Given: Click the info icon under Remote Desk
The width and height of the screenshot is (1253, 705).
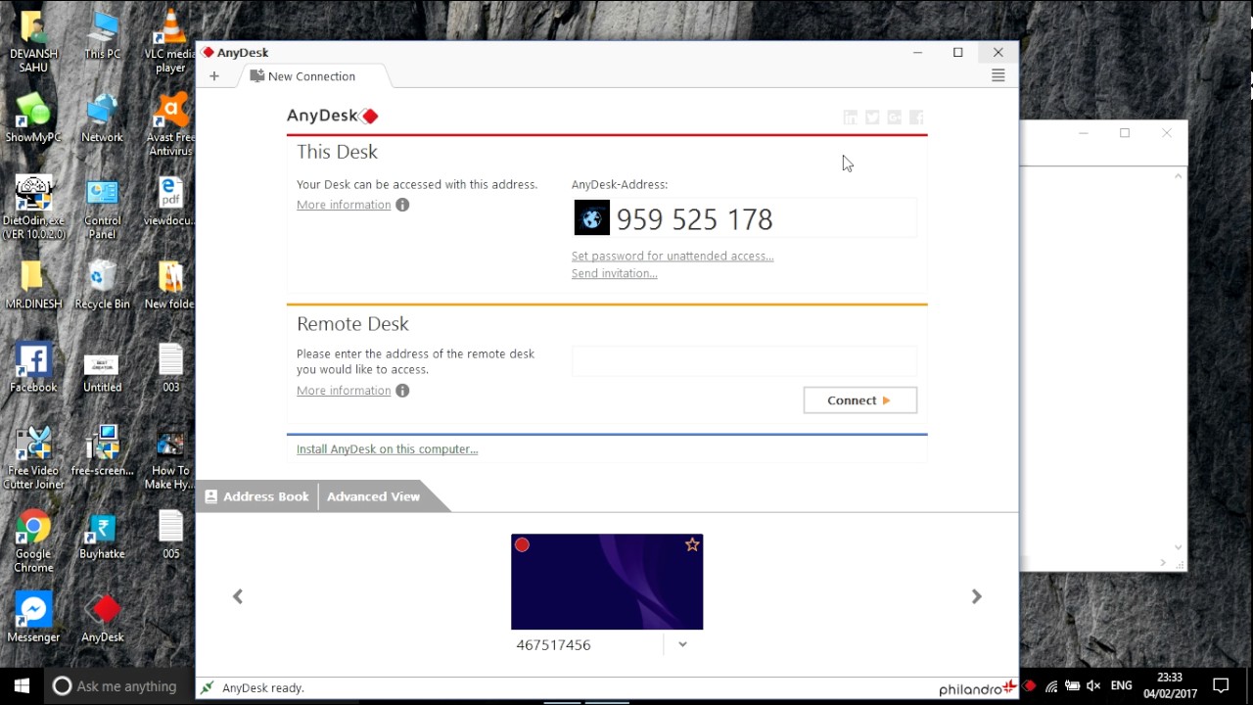Looking at the screenshot, I should click(x=402, y=391).
